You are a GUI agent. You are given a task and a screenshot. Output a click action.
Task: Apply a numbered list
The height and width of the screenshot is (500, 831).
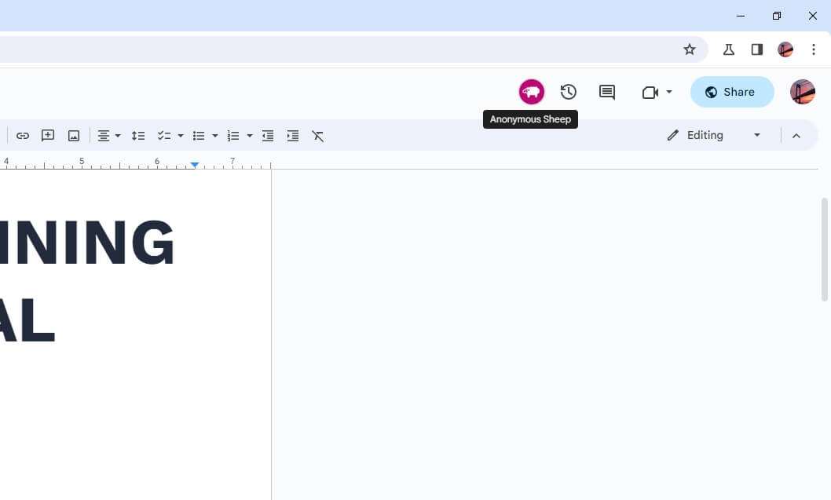[x=233, y=135]
